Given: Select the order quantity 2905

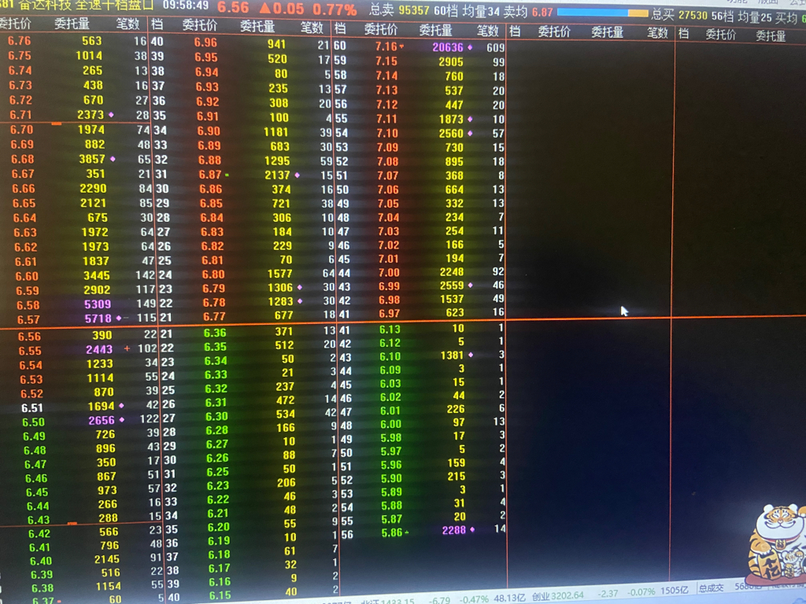Looking at the screenshot, I should pyautogui.click(x=451, y=61).
